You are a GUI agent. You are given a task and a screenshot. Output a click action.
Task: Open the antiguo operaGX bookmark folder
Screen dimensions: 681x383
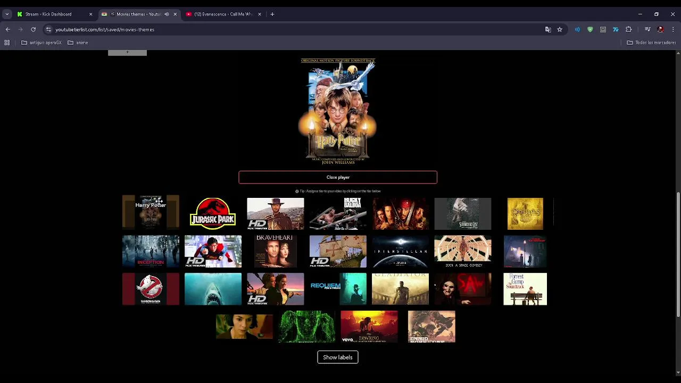[41, 43]
